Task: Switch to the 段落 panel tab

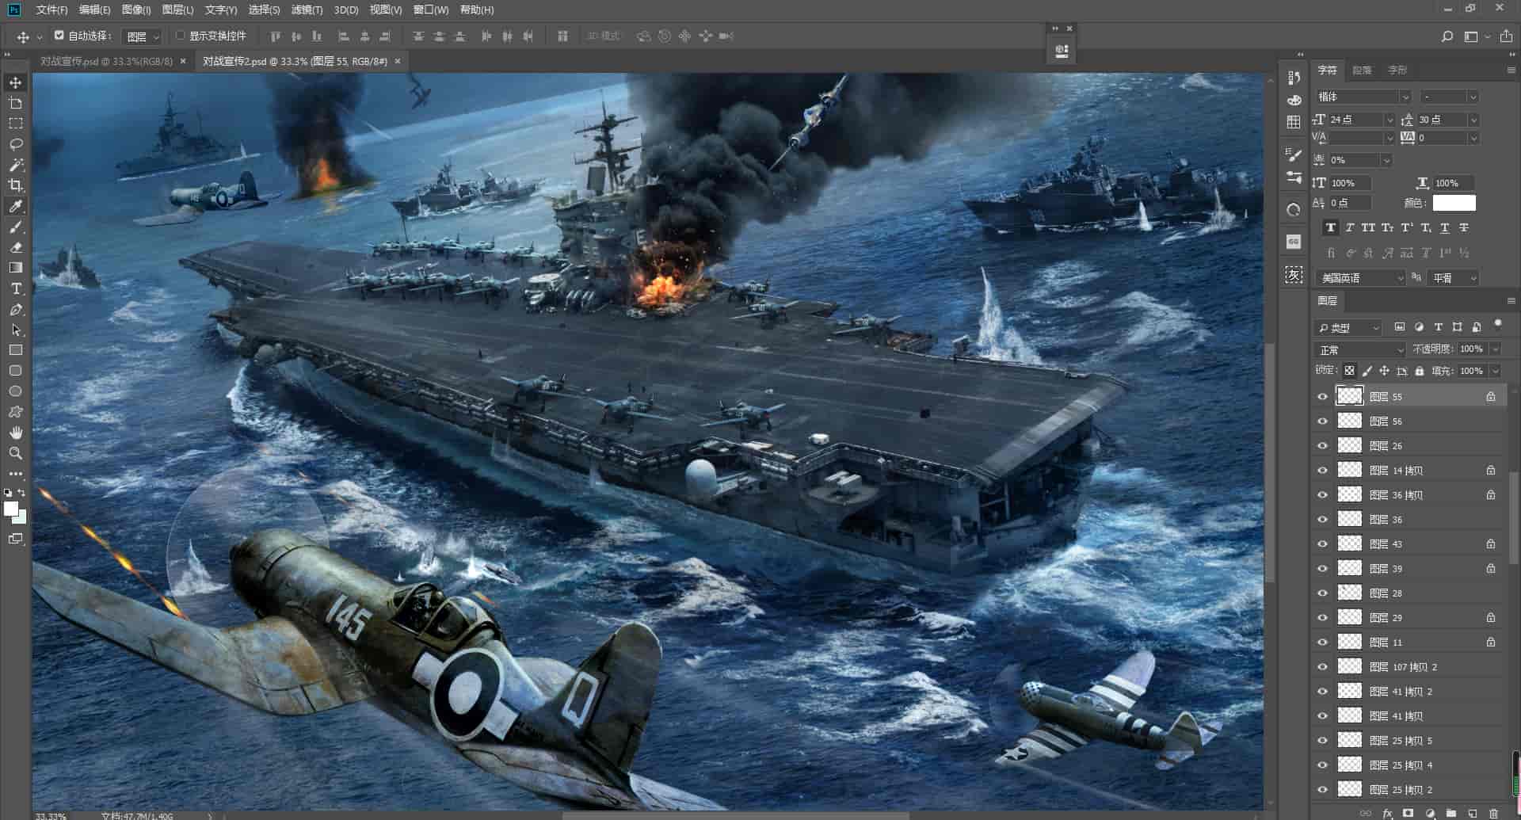Action: click(1362, 71)
